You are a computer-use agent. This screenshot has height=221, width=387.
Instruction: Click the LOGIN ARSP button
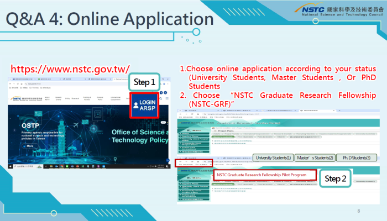click(144, 106)
